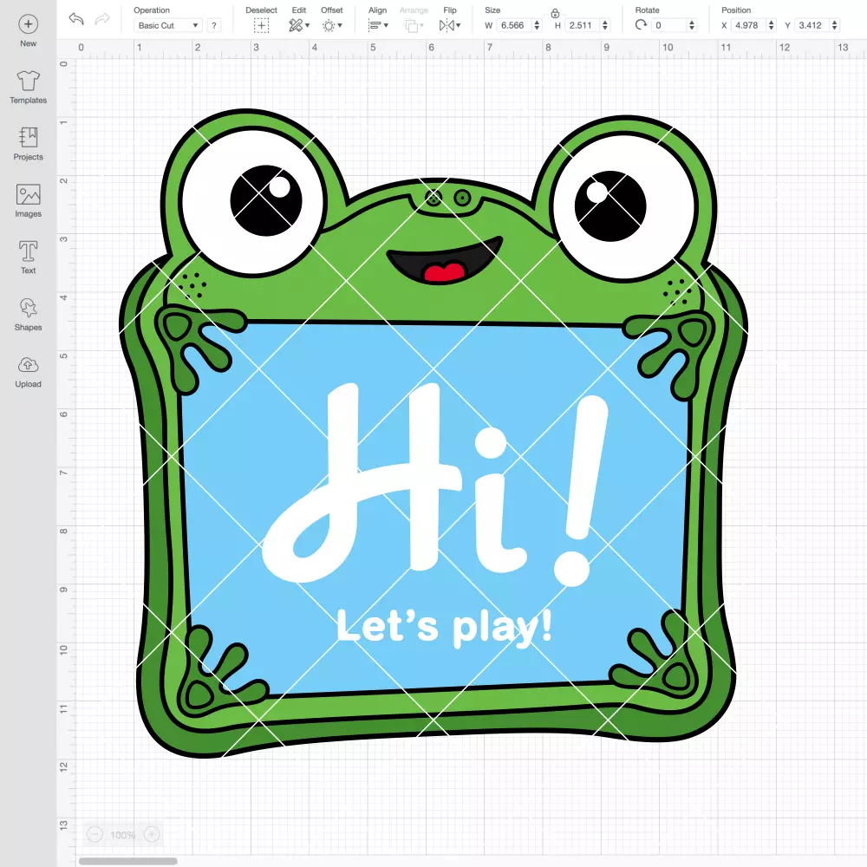The height and width of the screenshot is (867, 867).
Task: Click the Deselect dashed-square icon
Action: pyautogui.click(x=262, y=25)
